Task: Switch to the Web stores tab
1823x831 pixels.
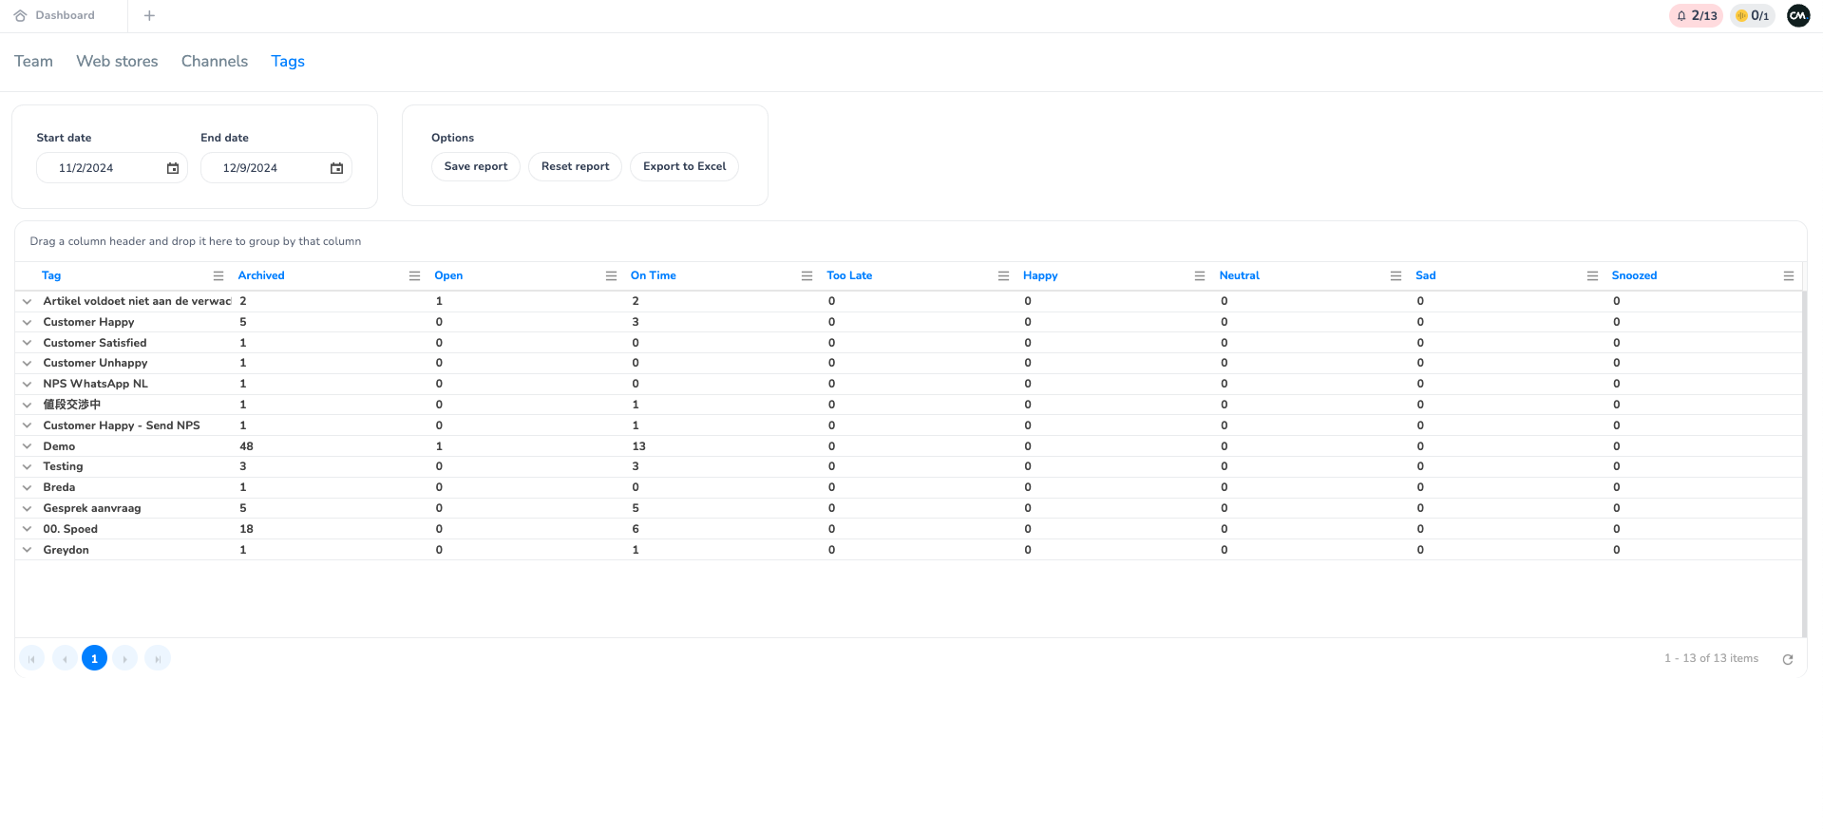Action: tap(117, 62)
